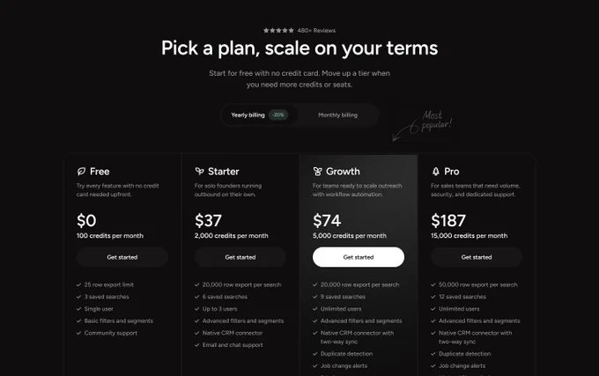
Task: Get started with the Free plan
Action: click(122, 257)
